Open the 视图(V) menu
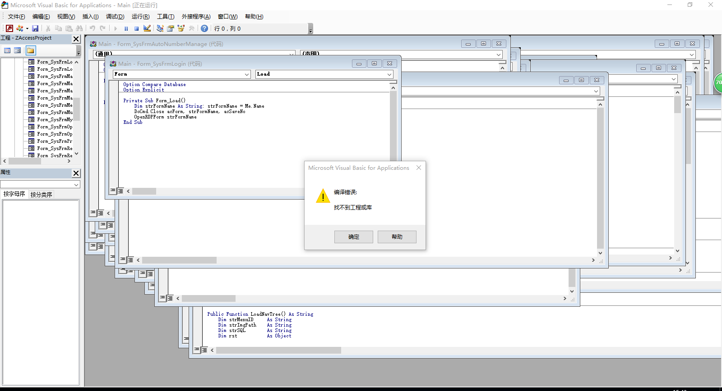 click(66, 17)
